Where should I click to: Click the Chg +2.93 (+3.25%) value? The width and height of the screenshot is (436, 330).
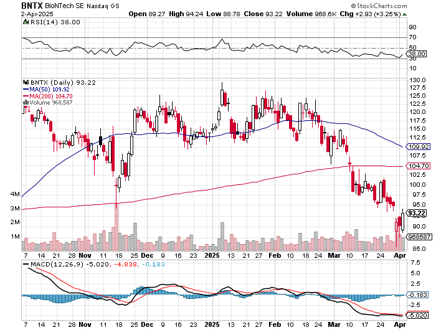[370, 14]
